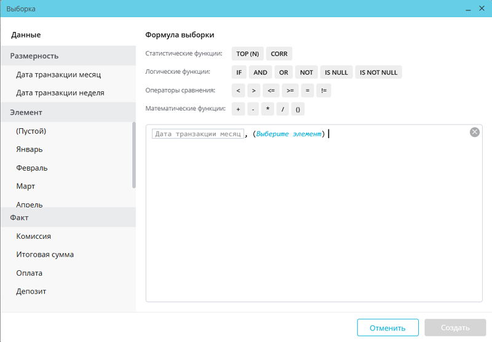Screen dimensions: 492x342
Task: Click the 'Дата транзакции месяц' token in the formula
Action: tap(197, 134)
